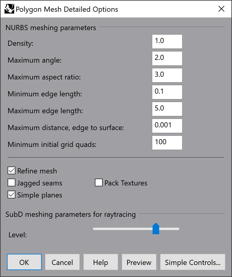Image resolution: width=232 pixels, height=277 pixels.
Task: Click the Rhino icon in title bar
Action: tap(9, 9)
